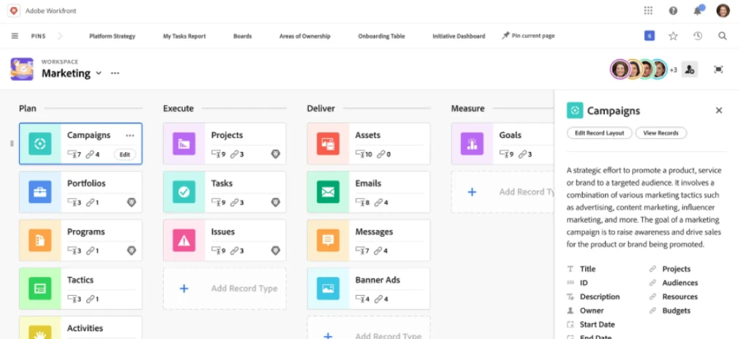This screenshot has height=339, width=749.
Task: Open the Areas of Ownership pin
Action: (305, 36)
